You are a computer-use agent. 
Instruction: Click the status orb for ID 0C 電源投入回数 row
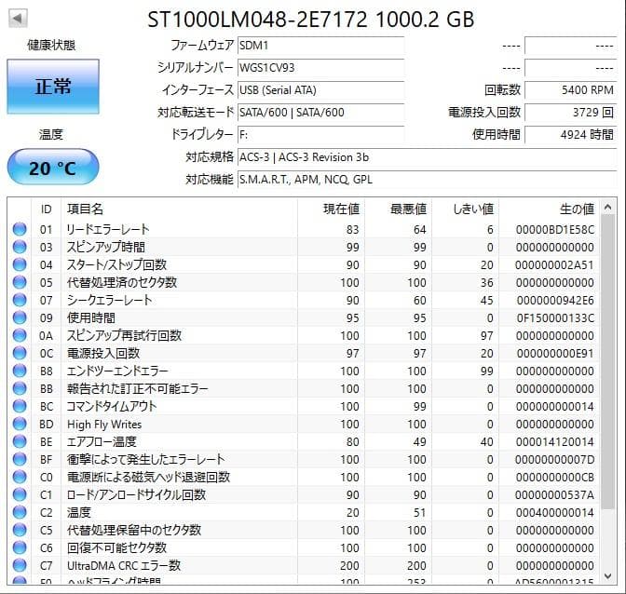pos(20,353)
